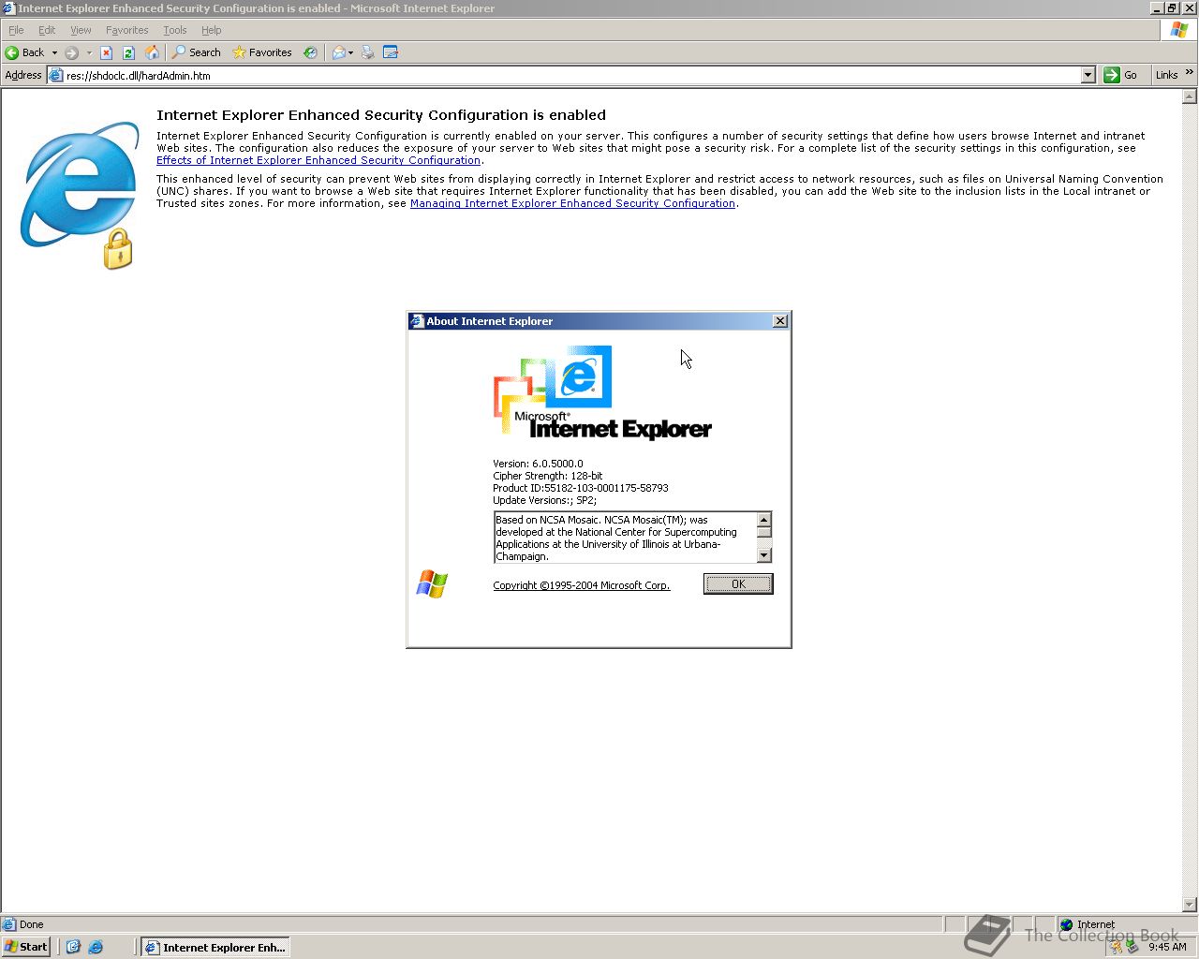Click OK in the About Internet Explorer dialog
Screen dimensions: 1199x959
(x=738, y=583)
